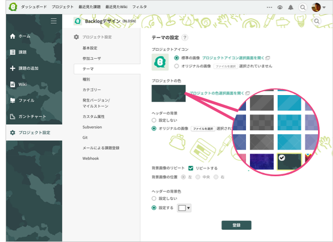Open the user avatar menu
The image size is (333, 242).
click(x=316, y=7)
